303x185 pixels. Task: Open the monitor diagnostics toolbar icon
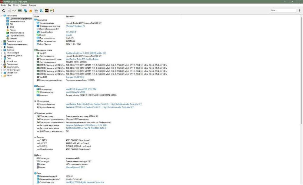[25, 11]
